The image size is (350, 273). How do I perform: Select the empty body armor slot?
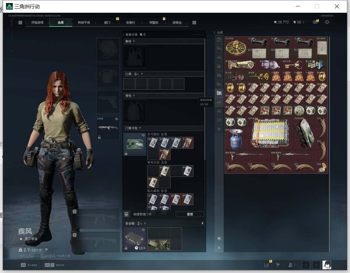point(108,76)
